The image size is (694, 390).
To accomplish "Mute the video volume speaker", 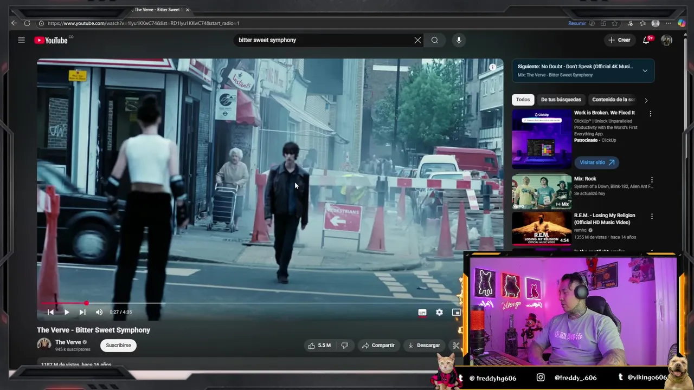I will point(99,312).
